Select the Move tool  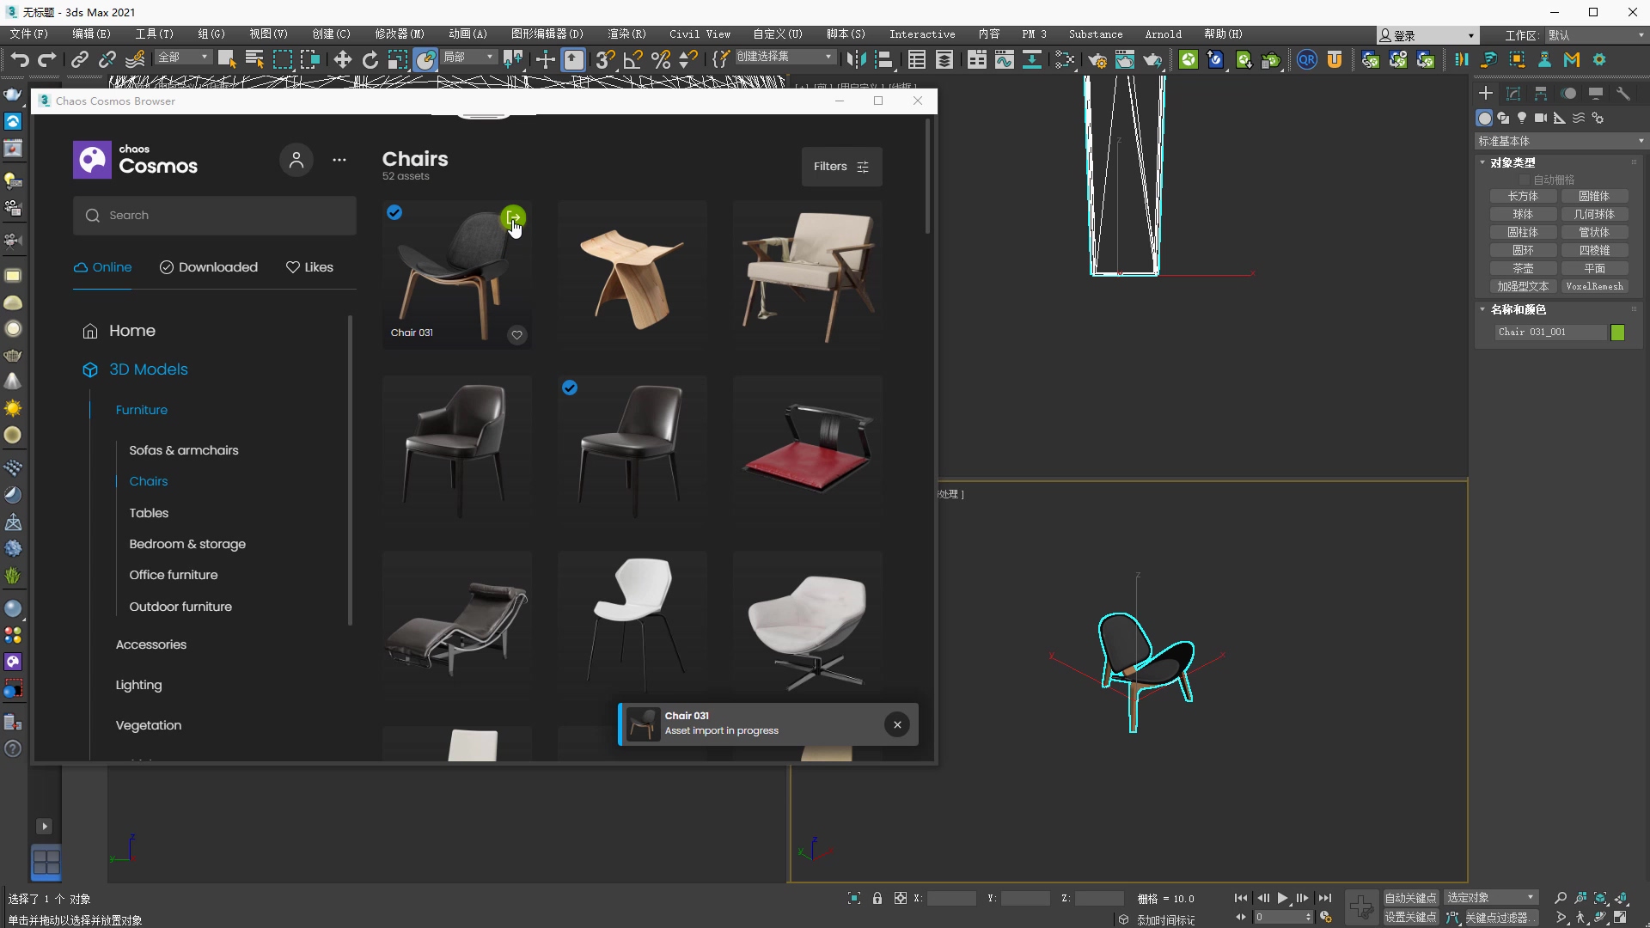[x=342, y=59]
